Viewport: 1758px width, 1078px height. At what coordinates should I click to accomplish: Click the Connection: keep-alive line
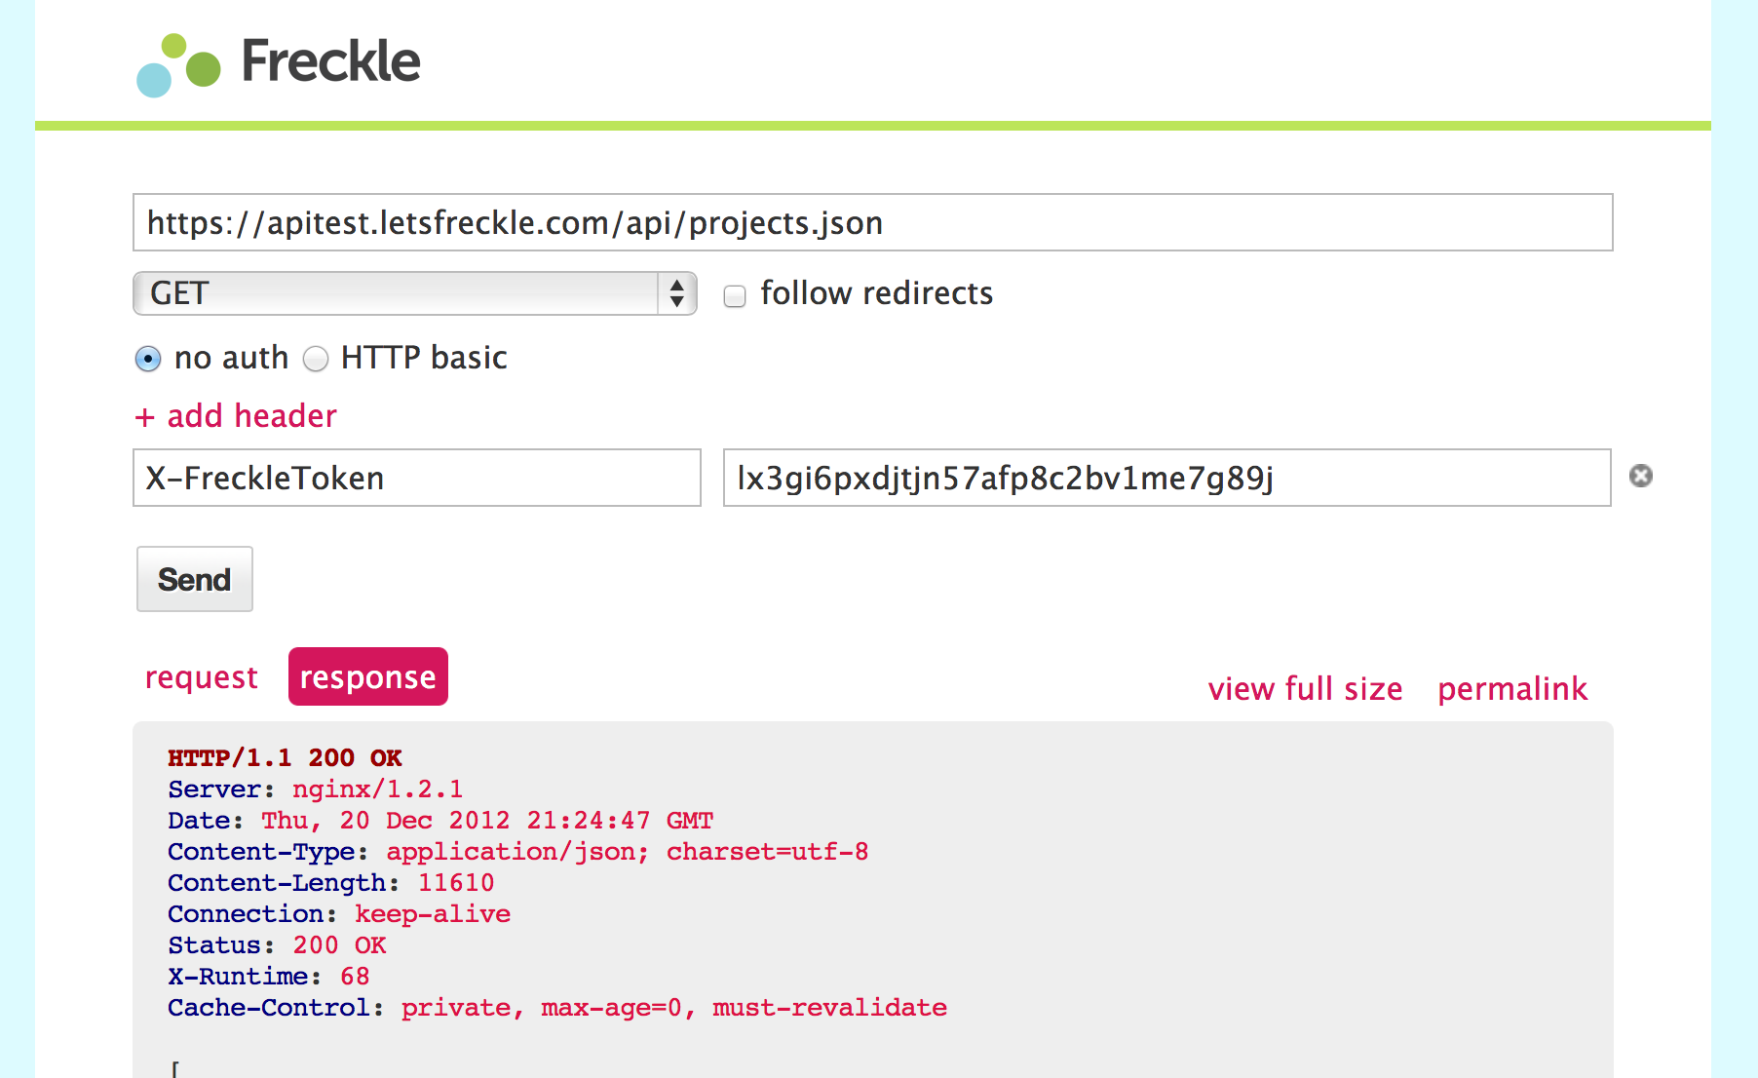pyautogui.click(x=339, y=913)
